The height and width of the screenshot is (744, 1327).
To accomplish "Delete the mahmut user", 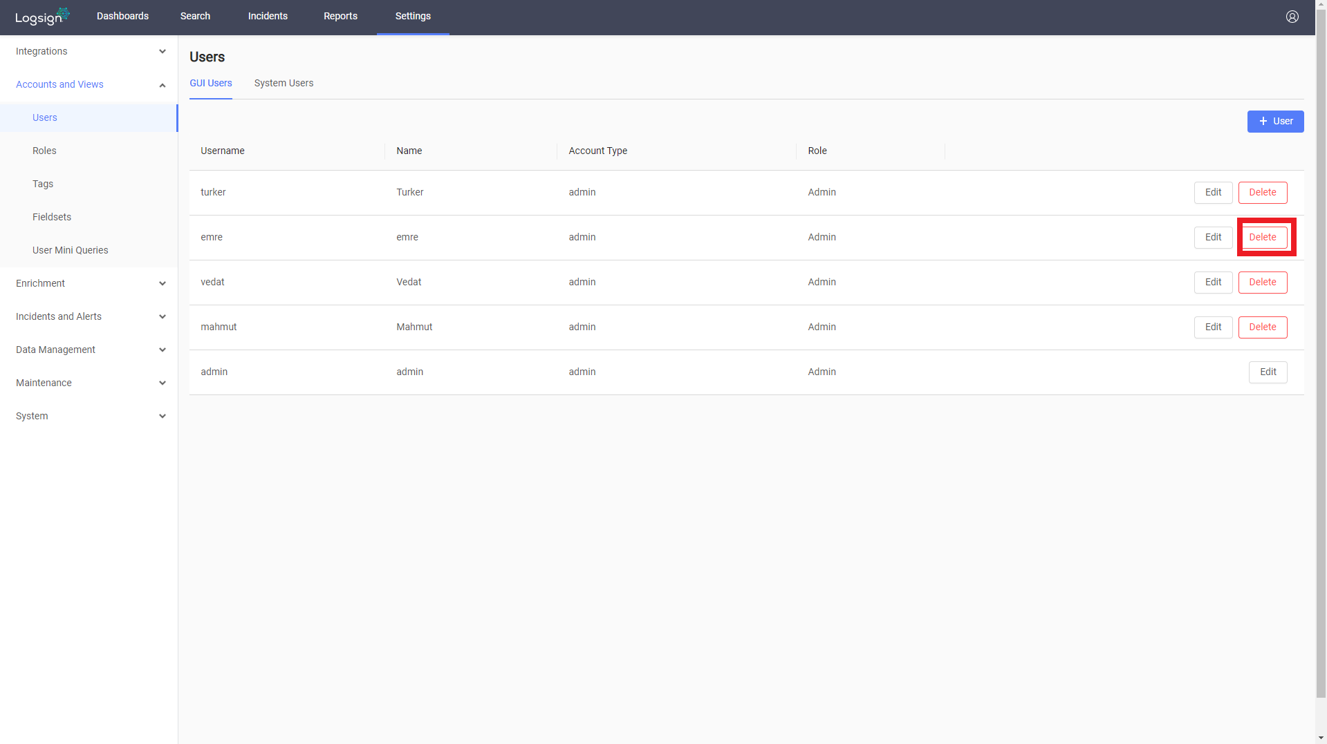I will click(x=1262, y=327).
